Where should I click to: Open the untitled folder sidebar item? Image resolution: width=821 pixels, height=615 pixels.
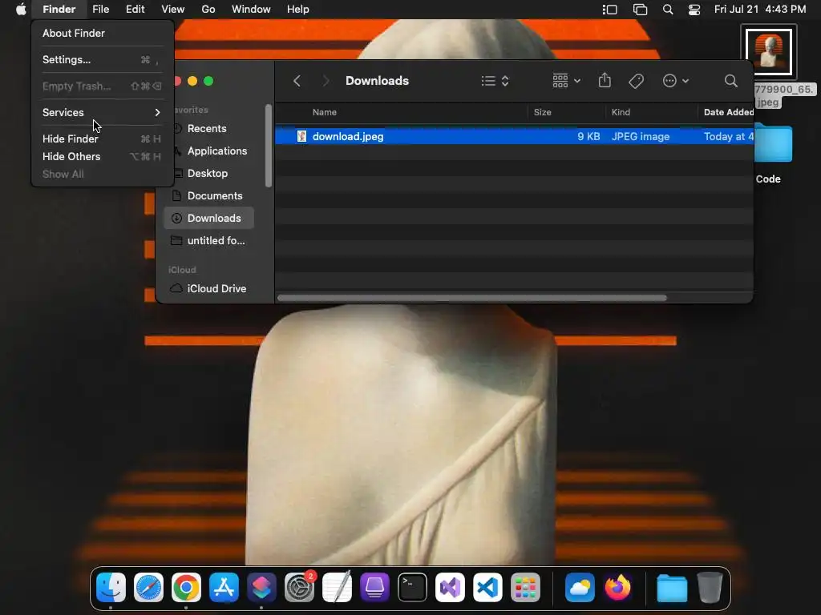click(209, 240)
